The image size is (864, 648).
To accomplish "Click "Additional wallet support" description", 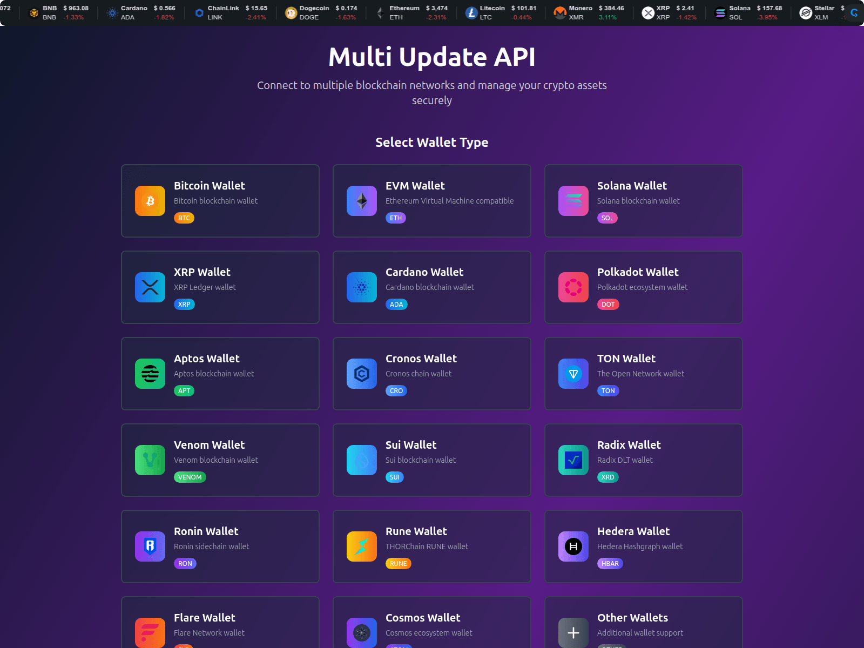I will [640, 633].
